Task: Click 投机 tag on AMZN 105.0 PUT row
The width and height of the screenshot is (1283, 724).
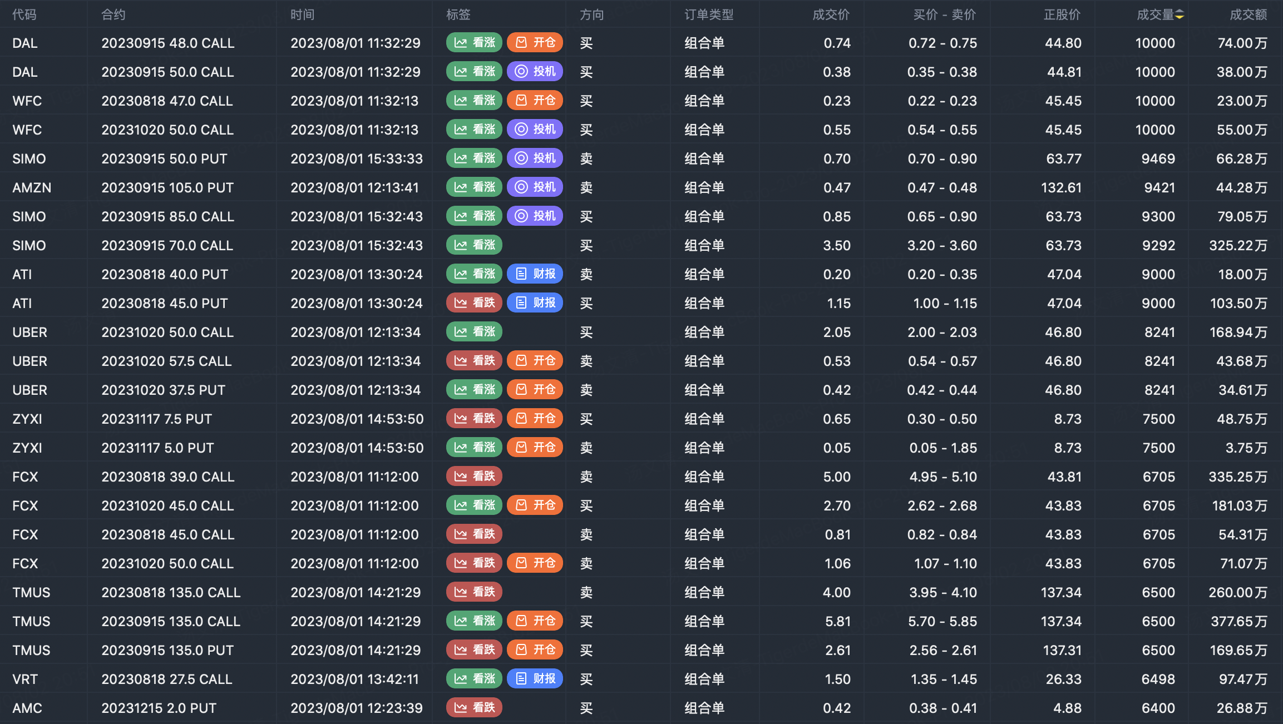Action: click(535, 187)
